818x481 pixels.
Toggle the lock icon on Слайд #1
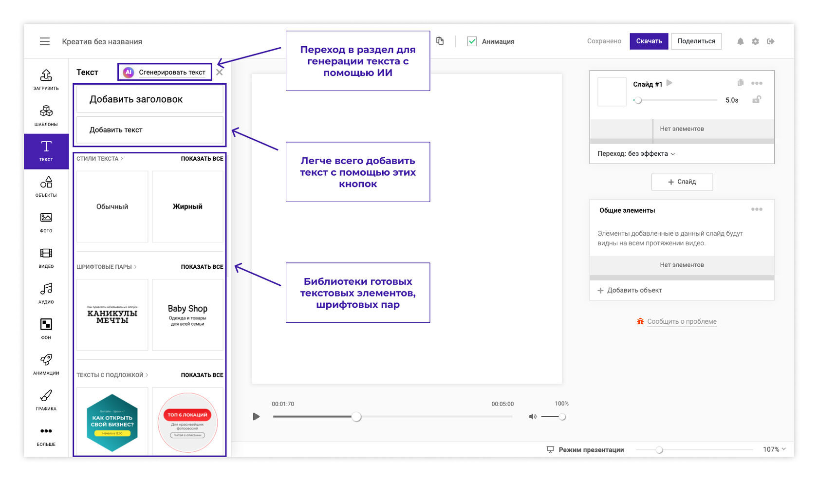(757, 100)
